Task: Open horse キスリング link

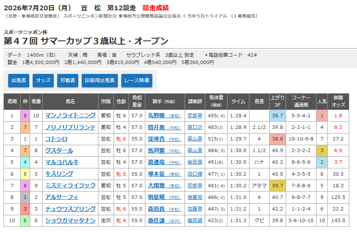Action: 59,174
